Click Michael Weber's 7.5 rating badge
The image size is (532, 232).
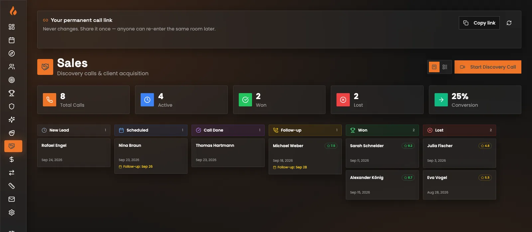click(x=331, y=146)
